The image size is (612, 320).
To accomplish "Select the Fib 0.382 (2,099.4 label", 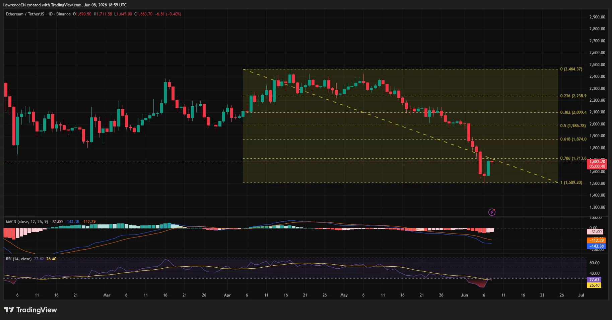I will [573, 112].
